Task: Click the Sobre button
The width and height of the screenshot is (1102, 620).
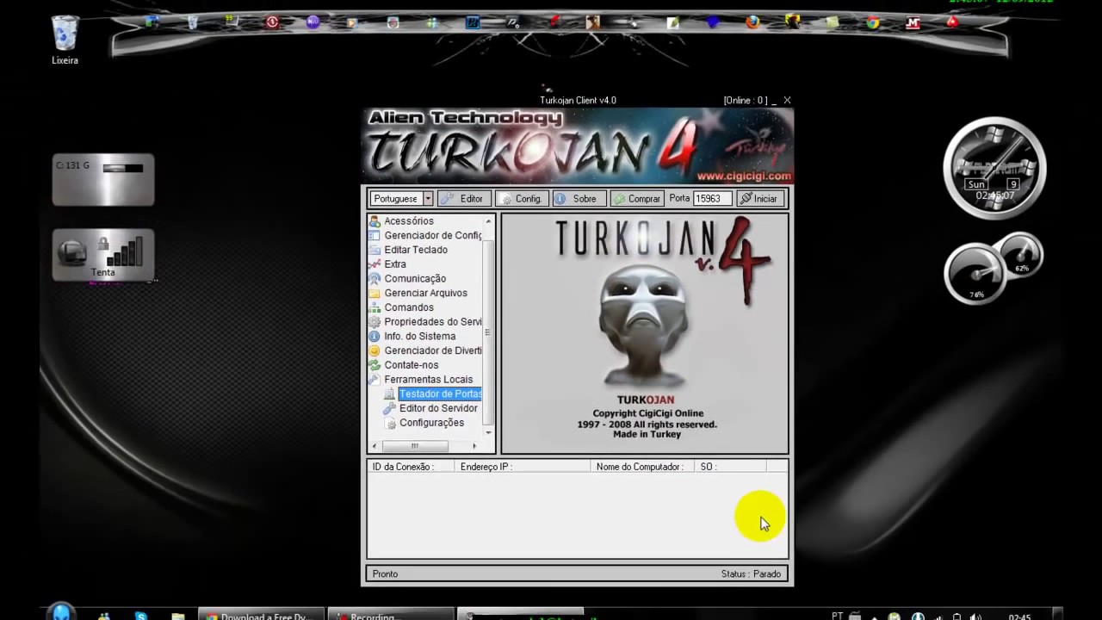Action: coord(579,199)
